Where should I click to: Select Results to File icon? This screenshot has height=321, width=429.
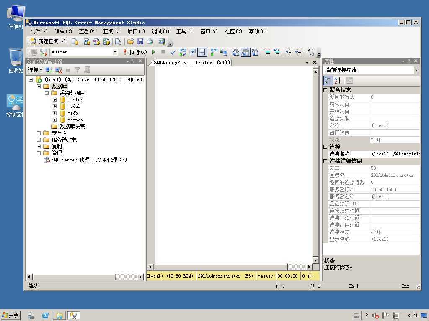[x=255, y=52]
